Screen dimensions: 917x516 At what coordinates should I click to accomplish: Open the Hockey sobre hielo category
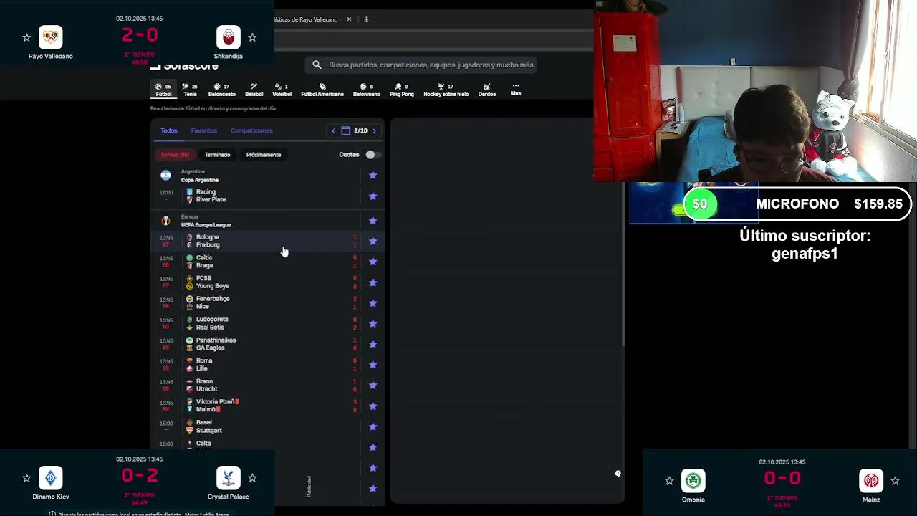pyautogui.click(x=446, y=90)
